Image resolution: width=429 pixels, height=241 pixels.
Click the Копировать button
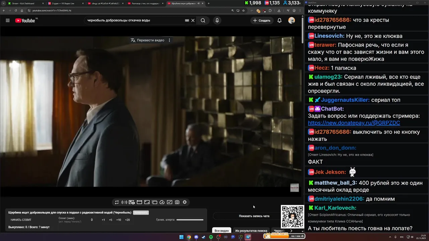point(141,213)
